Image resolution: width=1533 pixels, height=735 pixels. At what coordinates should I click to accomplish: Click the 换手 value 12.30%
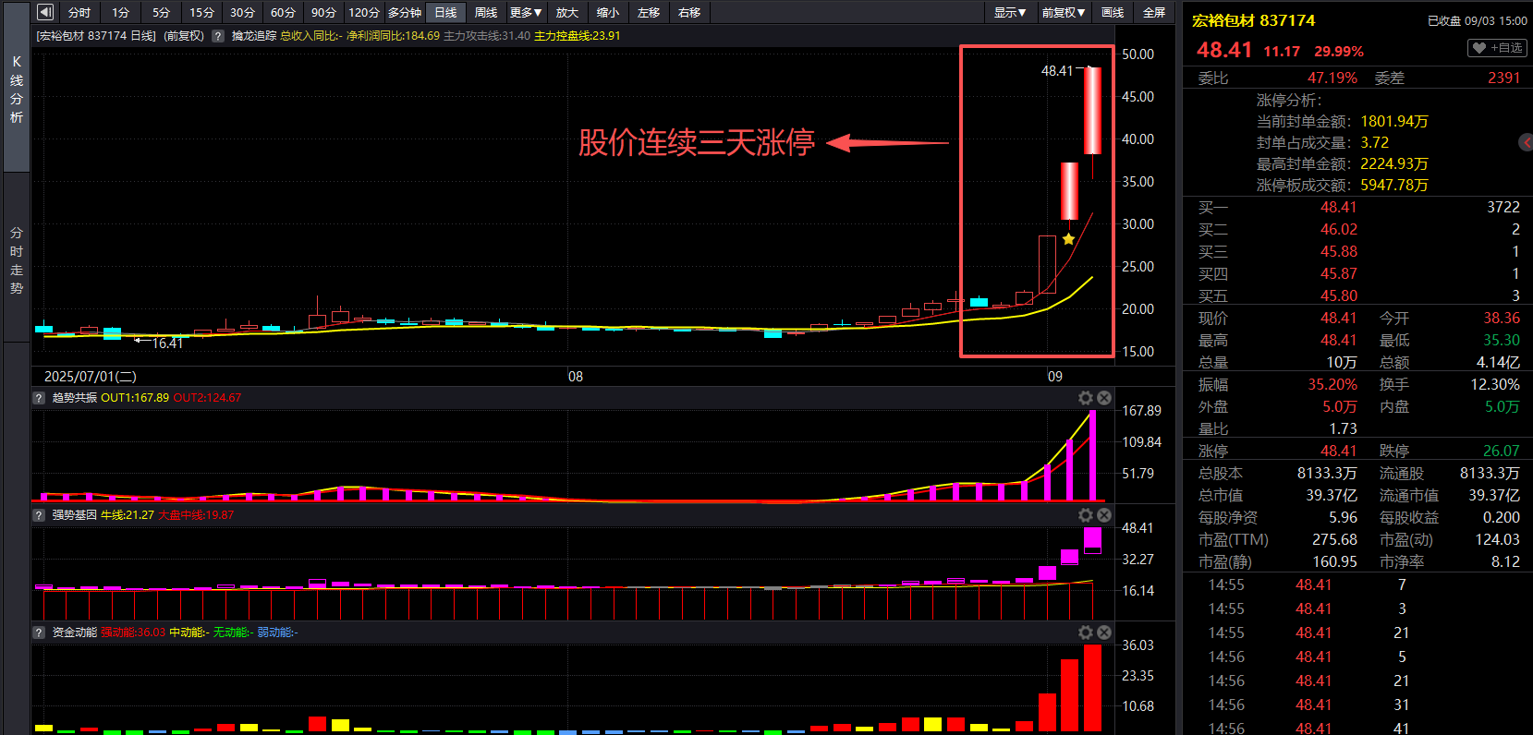pyautogui.click(x=1495, y=385)
